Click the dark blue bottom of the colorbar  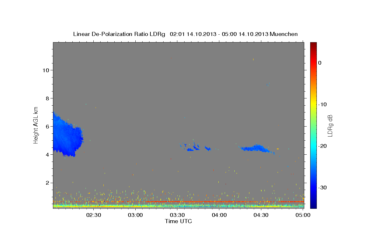(x=313, y=206)
